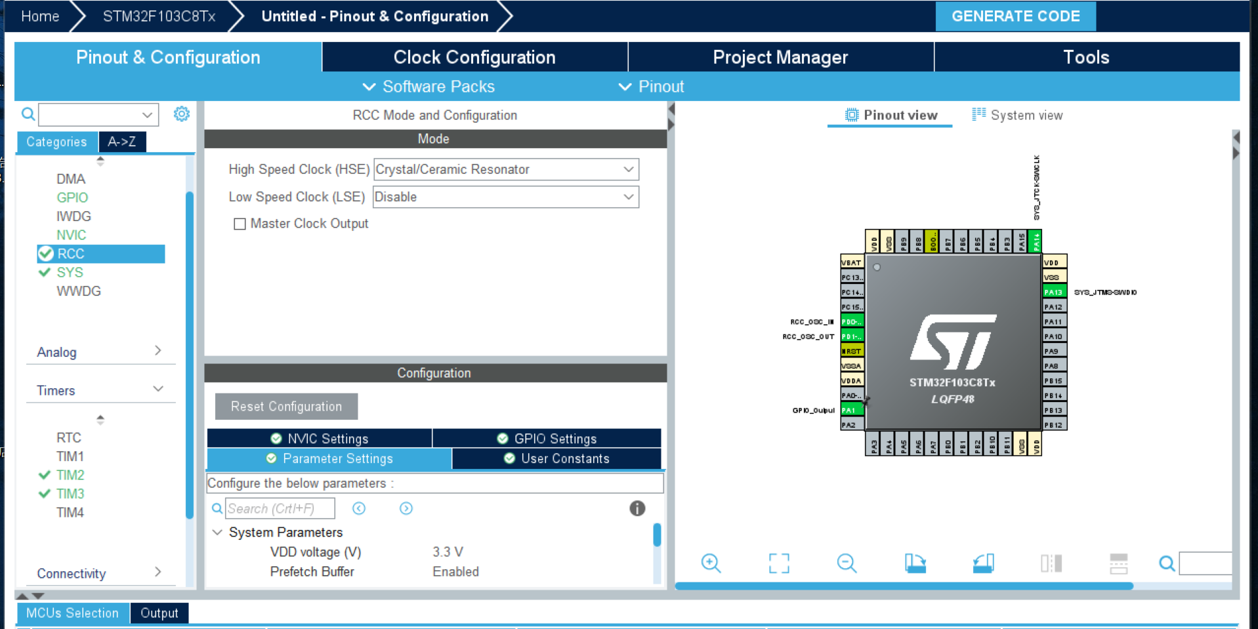Open the peripheral search combo box

tap(98, 115)
